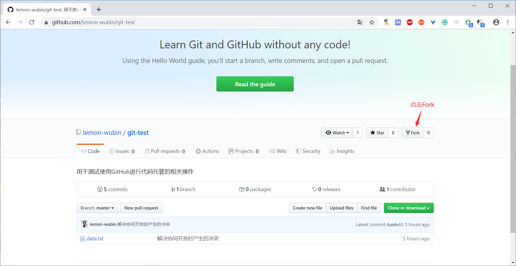
Task: Click the blue V extension icon
Action: [433, 22]
